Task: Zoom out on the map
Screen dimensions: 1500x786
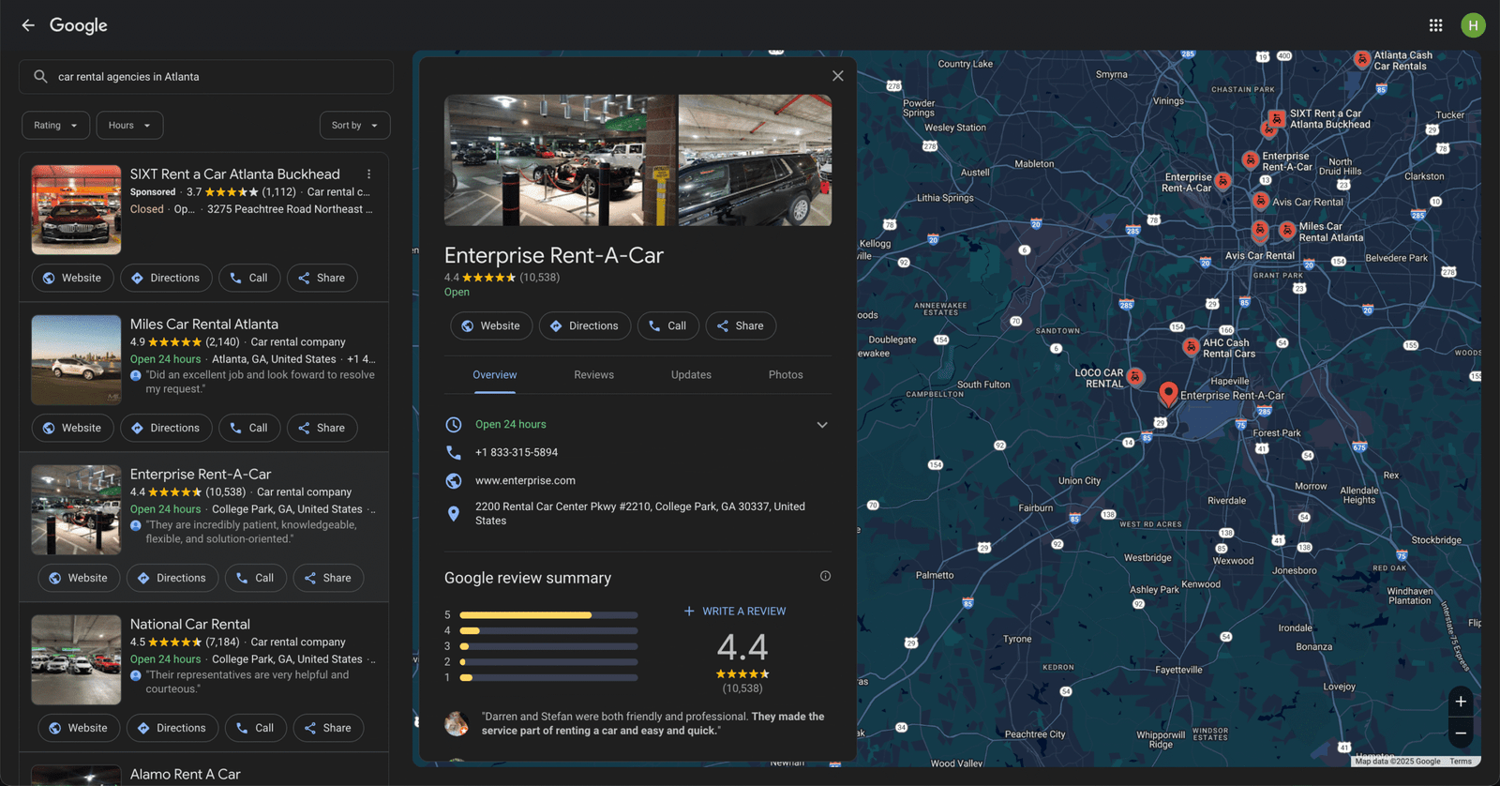Action: point(1461,733)
